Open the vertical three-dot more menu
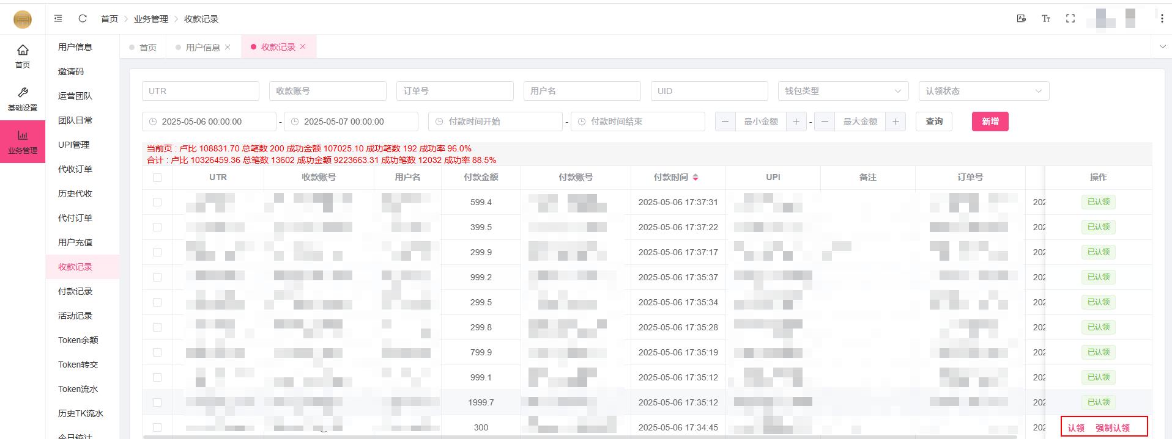The image size is (1172, 439). (x=1162, y=19)
